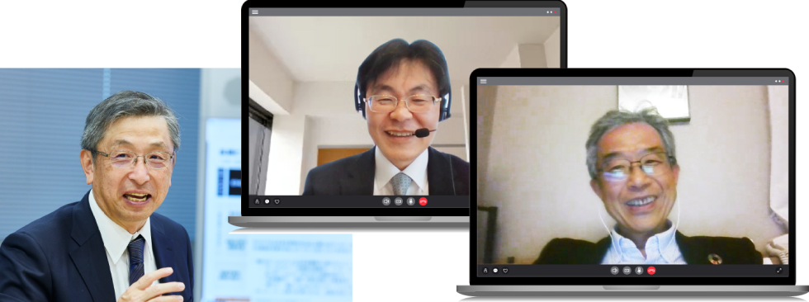
Task: Open participants icon in earphones man's call
Action: point(485,270)
